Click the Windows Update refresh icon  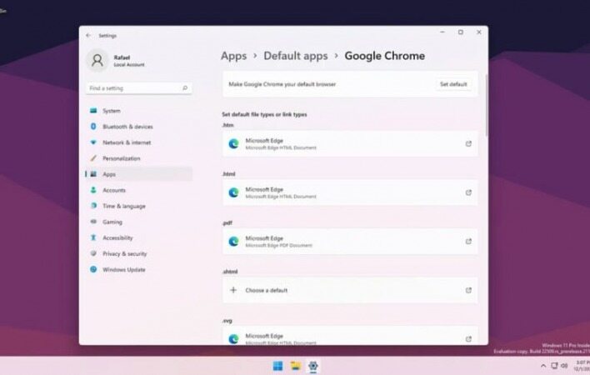[x=93, y=269]
